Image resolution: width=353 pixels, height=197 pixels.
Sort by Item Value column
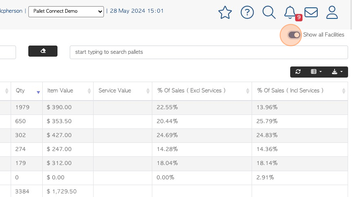pos(68,91)
